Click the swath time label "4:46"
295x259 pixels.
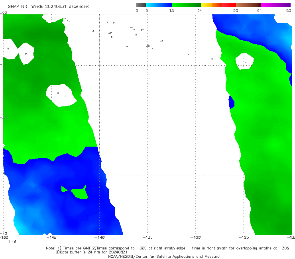12,242
